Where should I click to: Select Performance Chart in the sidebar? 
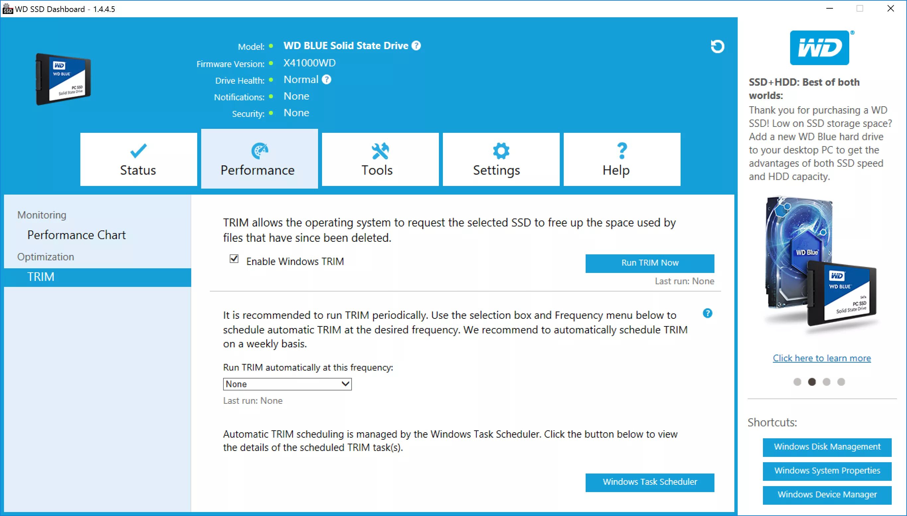[77, 235]
